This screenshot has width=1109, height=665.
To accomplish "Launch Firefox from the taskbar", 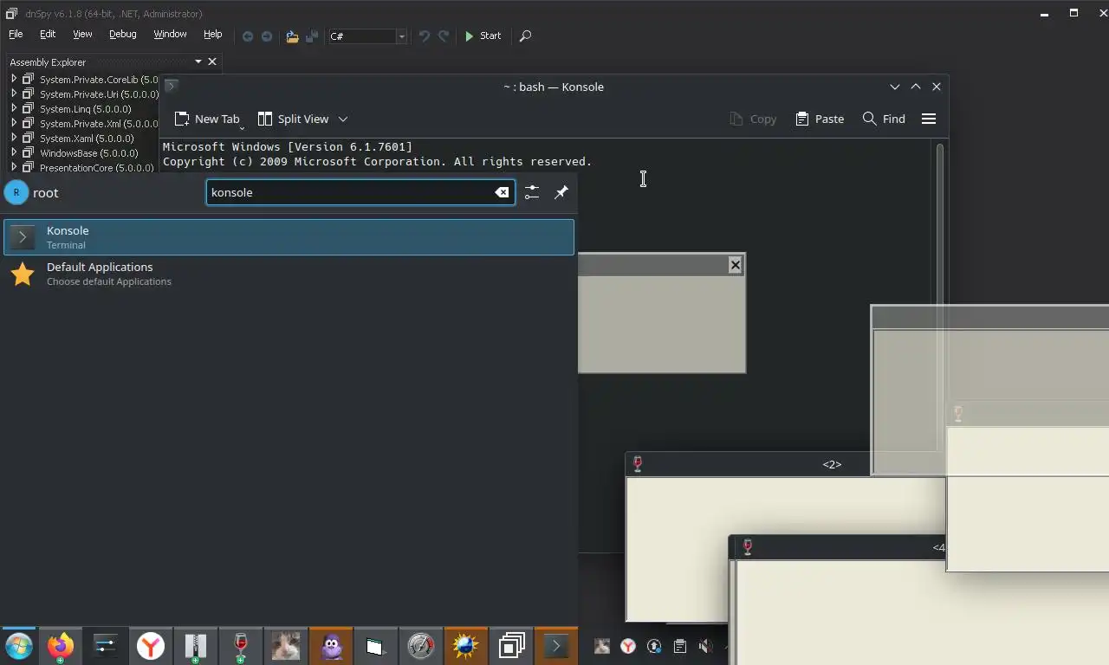I will [60, 646].
